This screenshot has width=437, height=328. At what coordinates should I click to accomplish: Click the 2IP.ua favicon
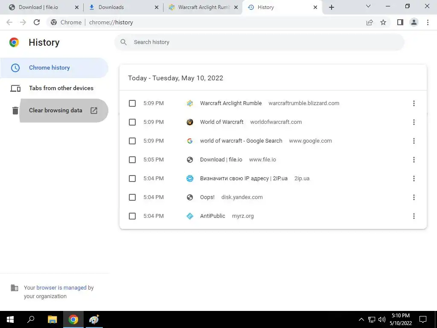(190, 179)
